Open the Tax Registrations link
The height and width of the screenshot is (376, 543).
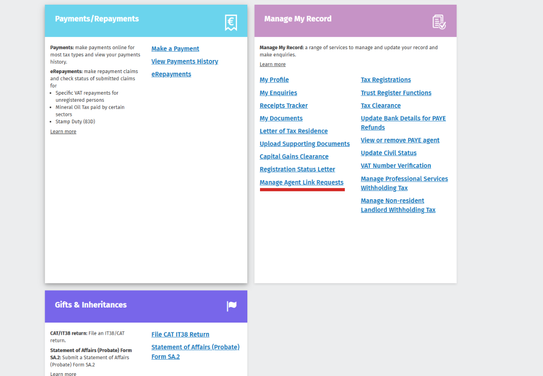[385, 80]
